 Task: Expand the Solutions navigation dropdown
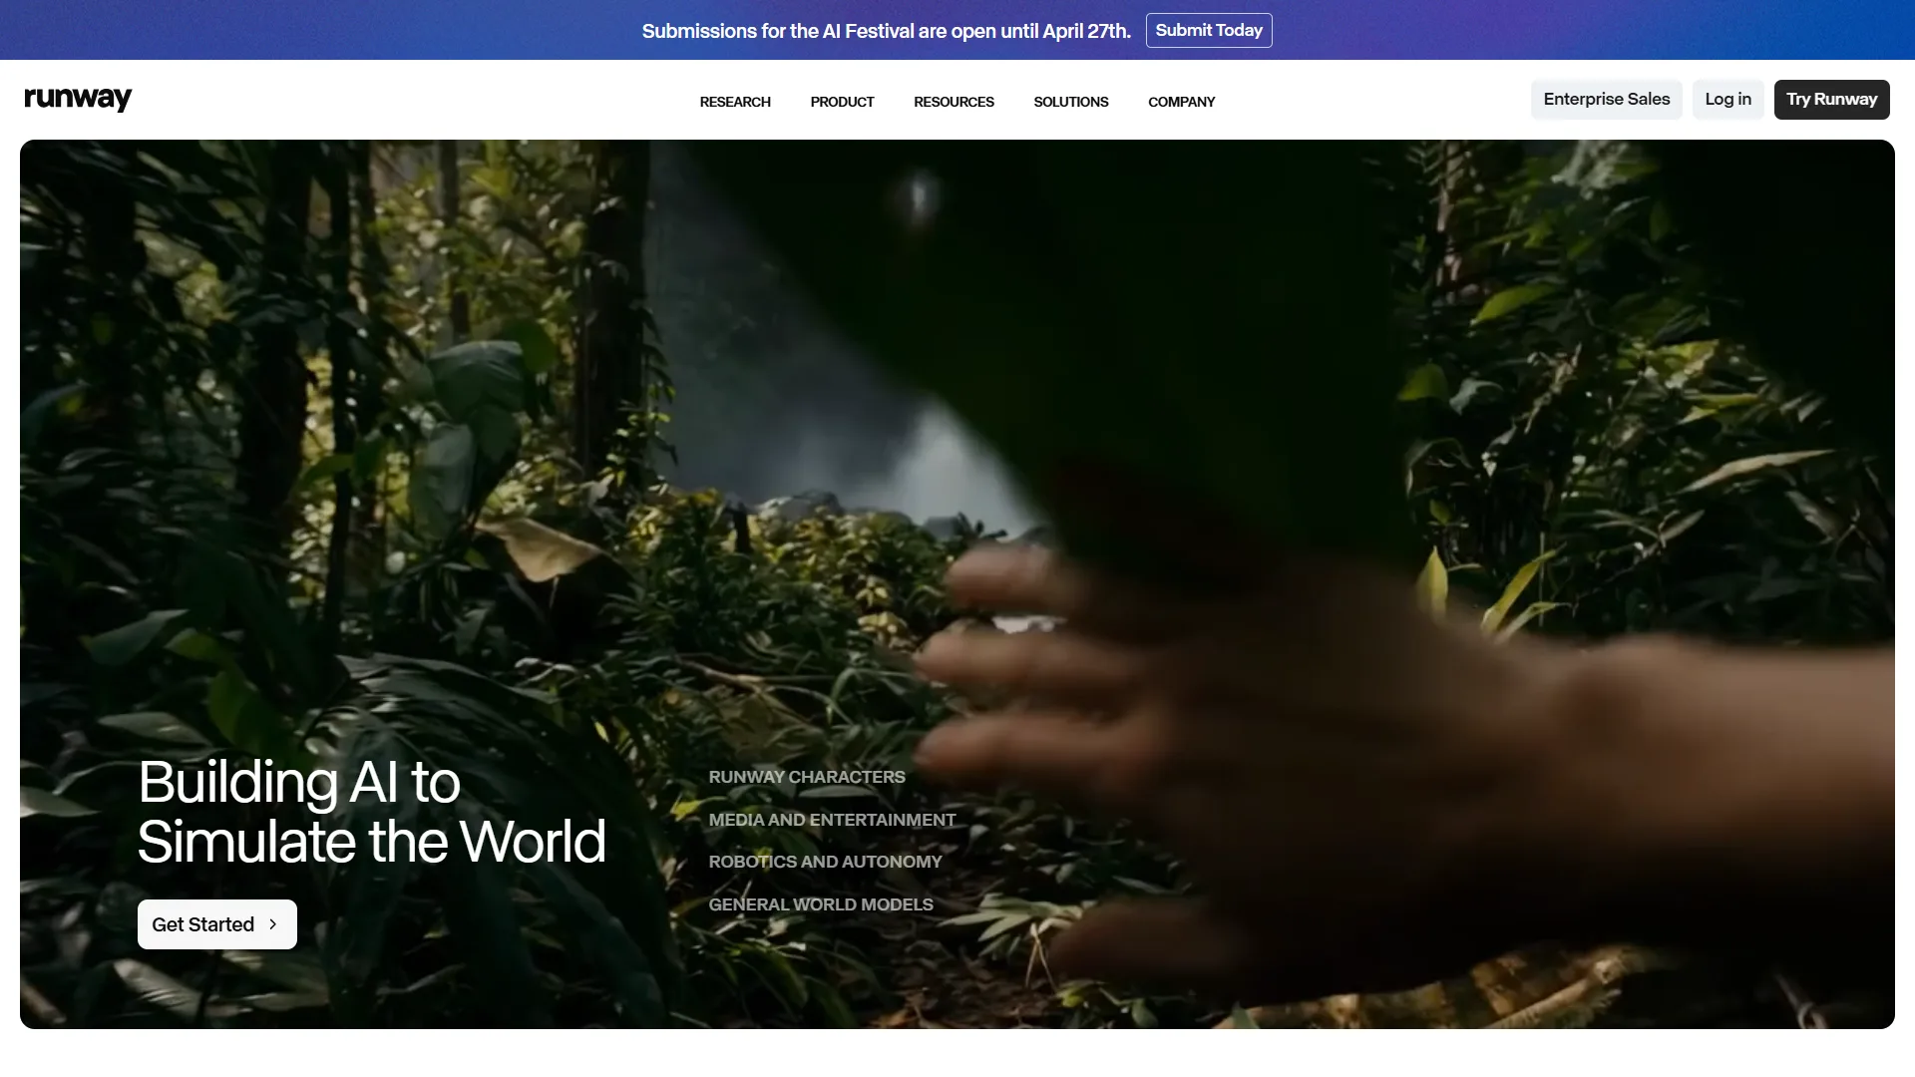point(1070,102)
